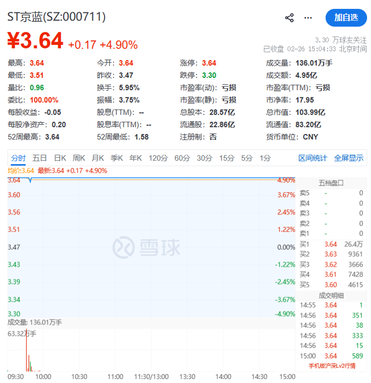371x383 pixels.
Task: Click the 手机版沪深Lv2行情 link
Action: [332, 366]
